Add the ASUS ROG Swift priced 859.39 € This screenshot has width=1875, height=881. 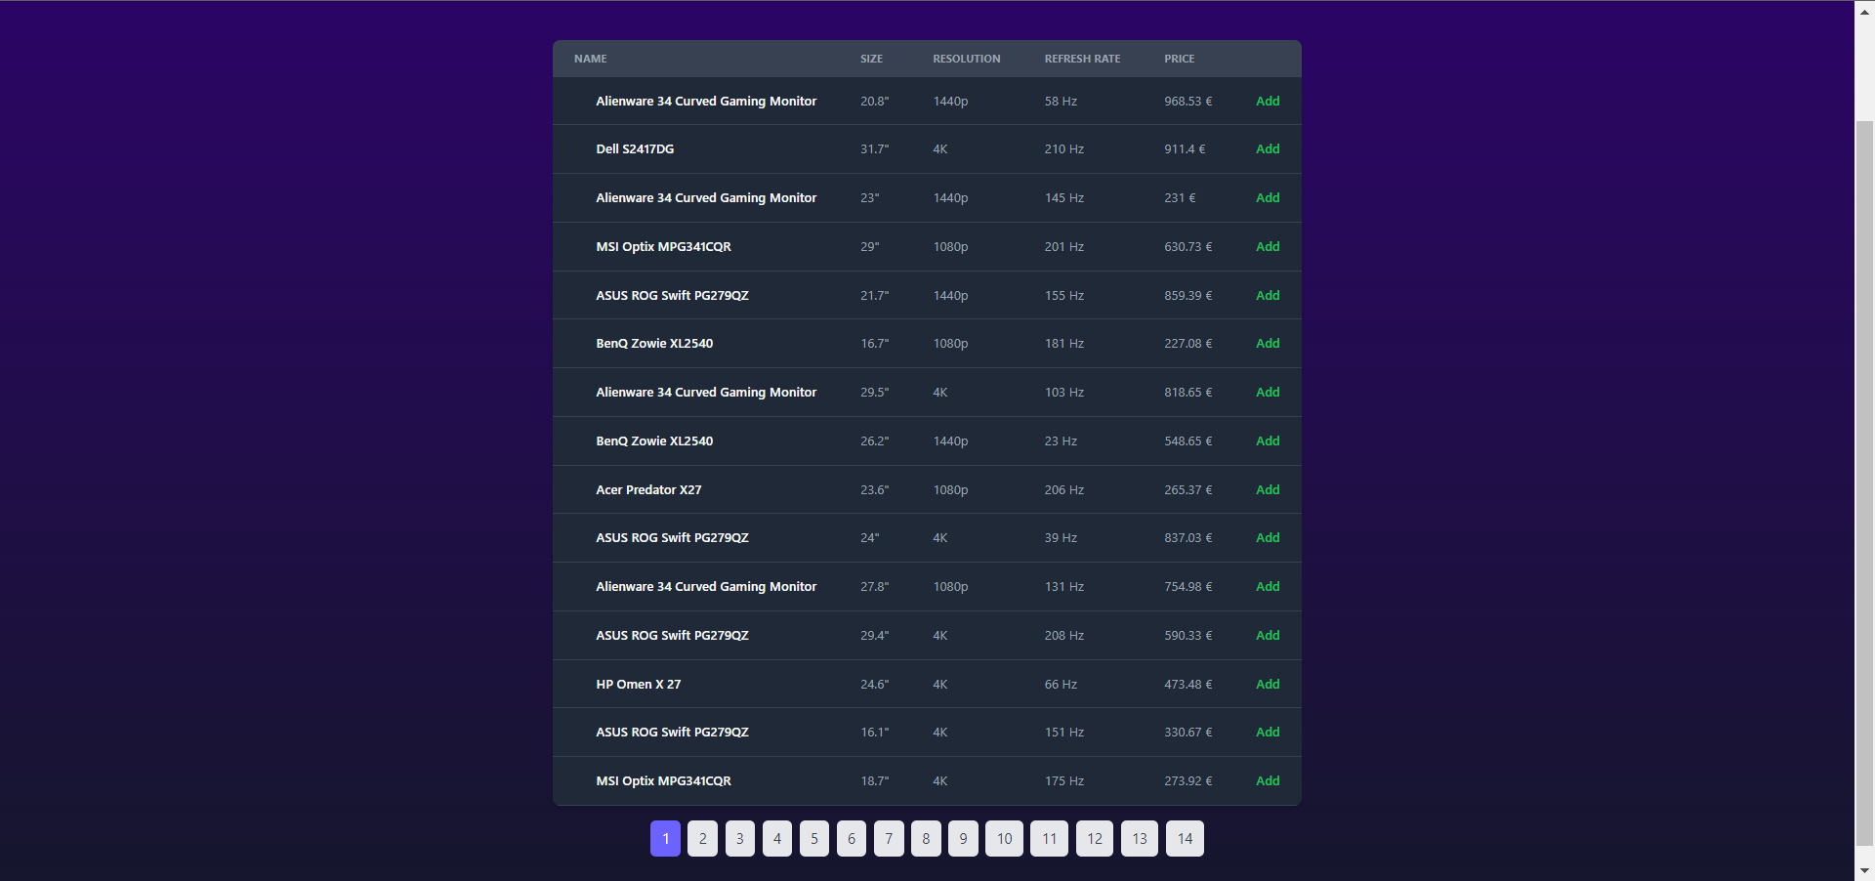(1267, 296)
